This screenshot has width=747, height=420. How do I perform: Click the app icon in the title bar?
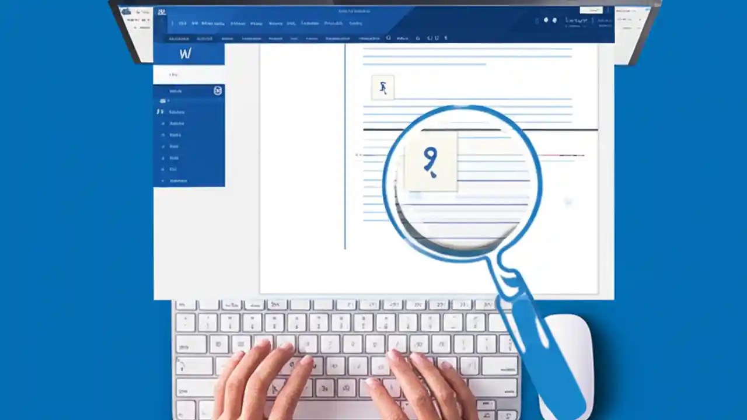[162, 12]
